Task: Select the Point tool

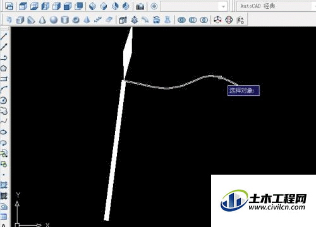Action: (4, 175)
